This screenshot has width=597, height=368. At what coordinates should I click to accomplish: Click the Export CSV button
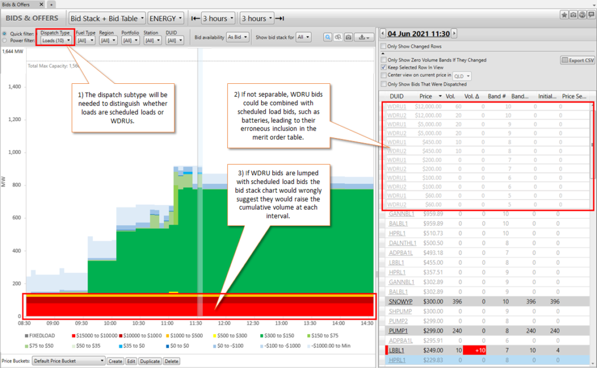(x=576, y=60)
